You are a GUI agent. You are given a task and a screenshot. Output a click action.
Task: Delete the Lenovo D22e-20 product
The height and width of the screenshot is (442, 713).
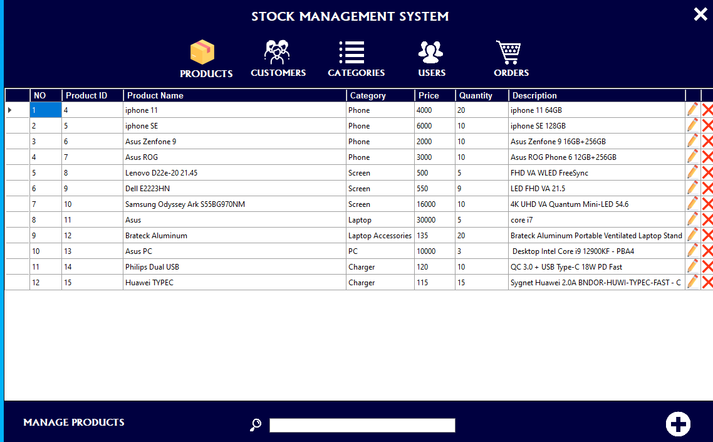(x=706, y=172)
